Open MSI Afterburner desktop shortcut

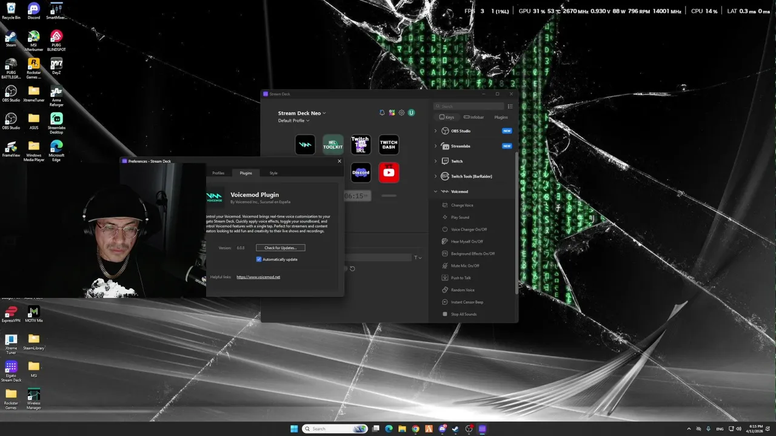point(34,41)
